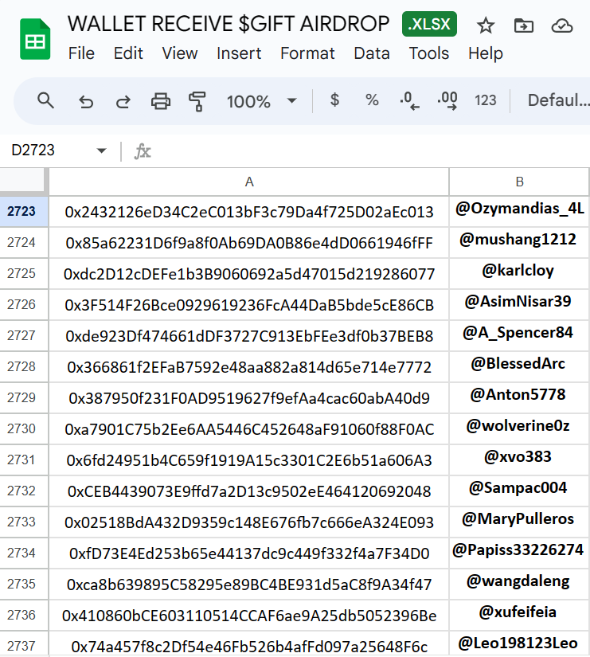This screenshot has width=590, height=657.
Task: Click the fx formula icon
Action: (143, 151)
